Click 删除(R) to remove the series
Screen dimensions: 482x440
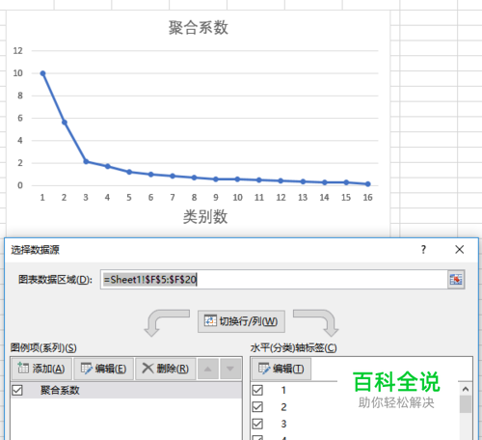[166, 369]
